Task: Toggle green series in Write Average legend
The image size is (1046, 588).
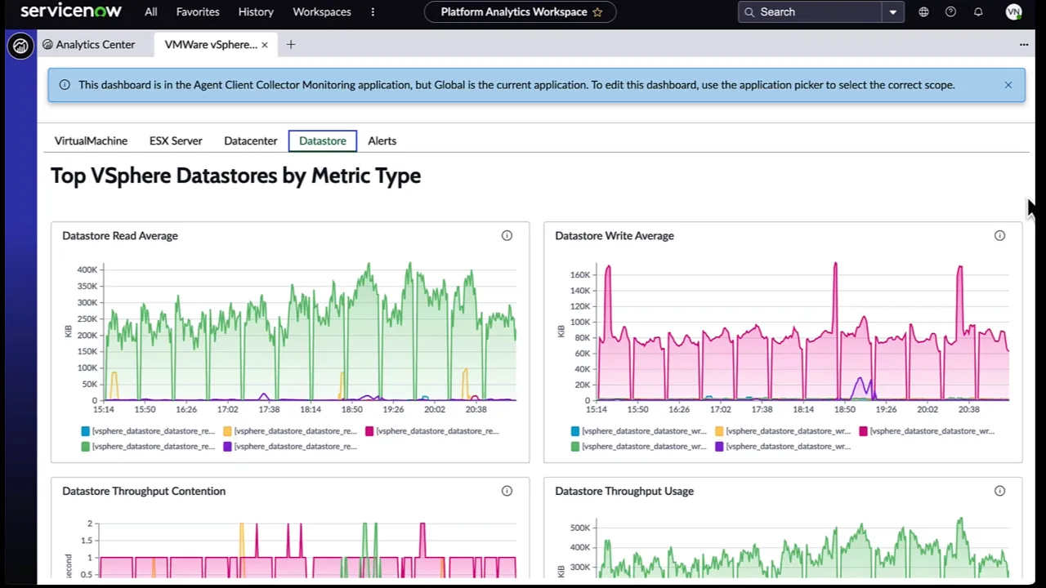Action: pos(639,446)
